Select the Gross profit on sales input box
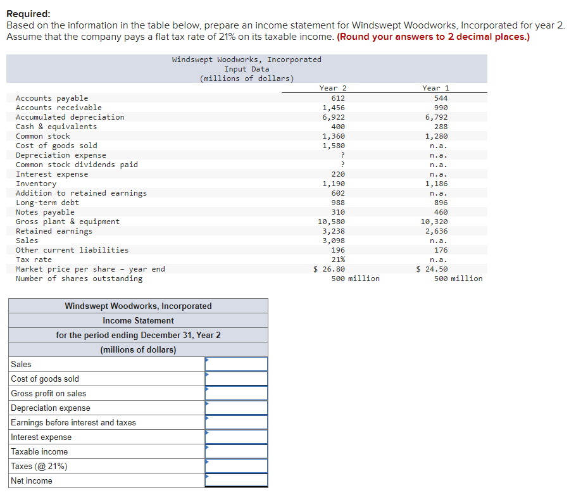The image size is (588, 502). [x=236, y=393]
